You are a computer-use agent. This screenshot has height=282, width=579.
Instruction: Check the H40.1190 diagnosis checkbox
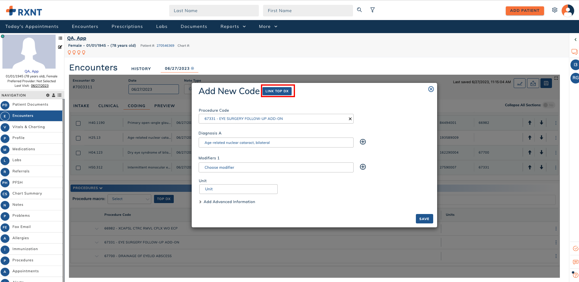coord(78,123)
